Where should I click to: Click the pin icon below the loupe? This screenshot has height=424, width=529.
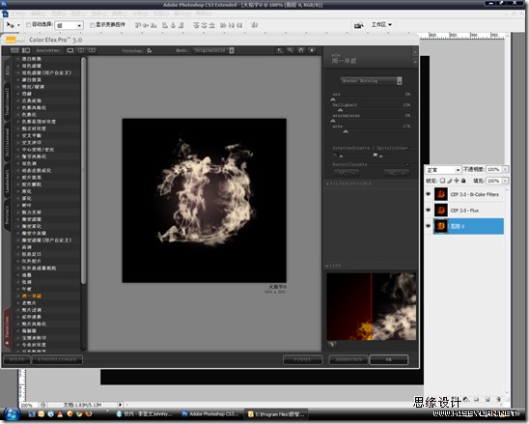[x=332, y=345]
